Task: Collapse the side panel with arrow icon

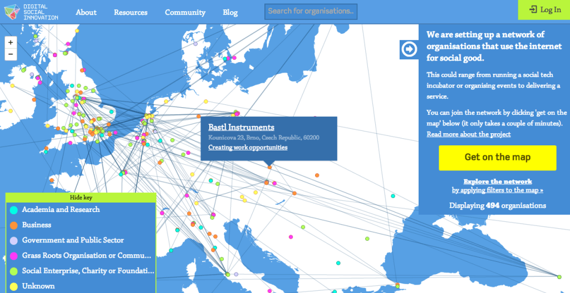Action: coord(409,49)
